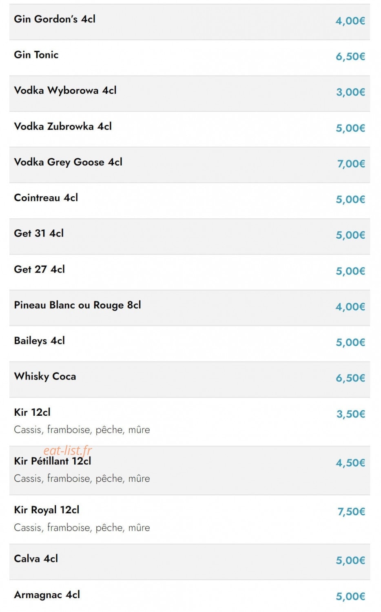Open the Cointreau 4cl item

pyautogui.click(x=190, y=201)
